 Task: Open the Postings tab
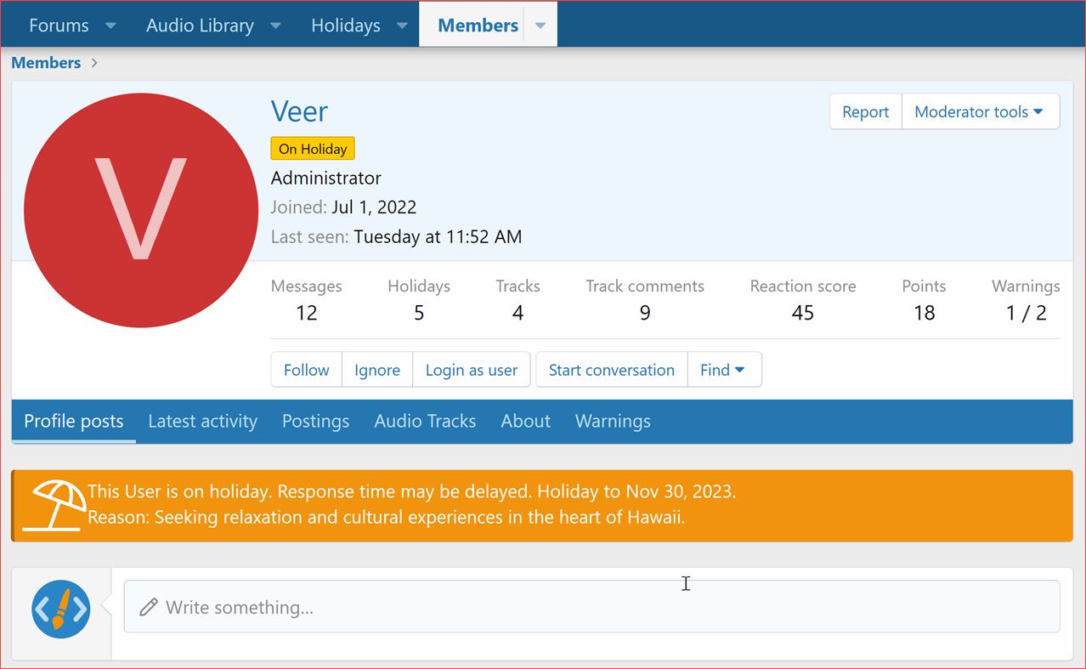click(x=315, y=421)
